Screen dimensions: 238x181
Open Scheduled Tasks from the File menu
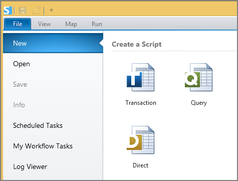[x=53, y=125]
